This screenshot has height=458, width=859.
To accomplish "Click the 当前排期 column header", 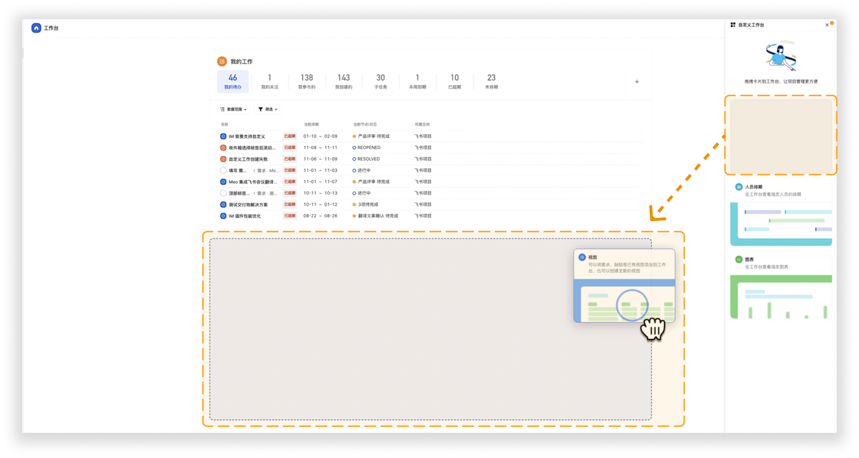I will click(x=311, y=124).
